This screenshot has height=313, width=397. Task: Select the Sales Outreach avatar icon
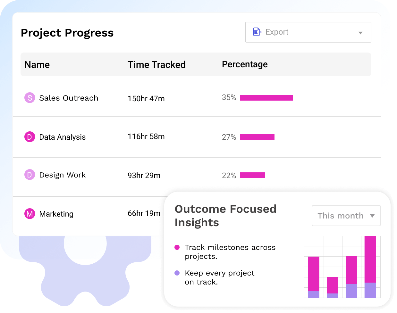pos(30,98)
